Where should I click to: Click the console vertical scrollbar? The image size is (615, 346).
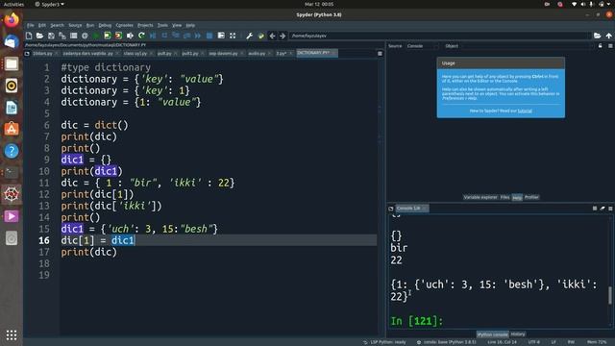(610, 295)
